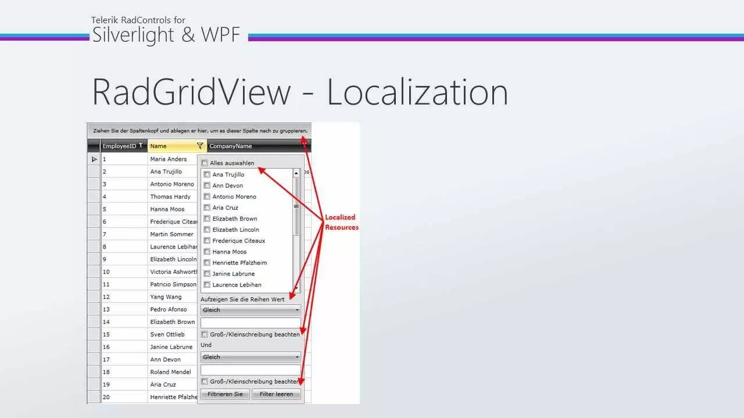Click the filter list scrollbar up arrow
Image resolution: width=744 pixels, height=418 pixels.
(296, 173)
